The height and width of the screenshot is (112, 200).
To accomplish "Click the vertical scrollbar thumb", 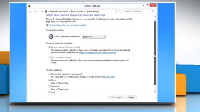I will click(155, 53).
